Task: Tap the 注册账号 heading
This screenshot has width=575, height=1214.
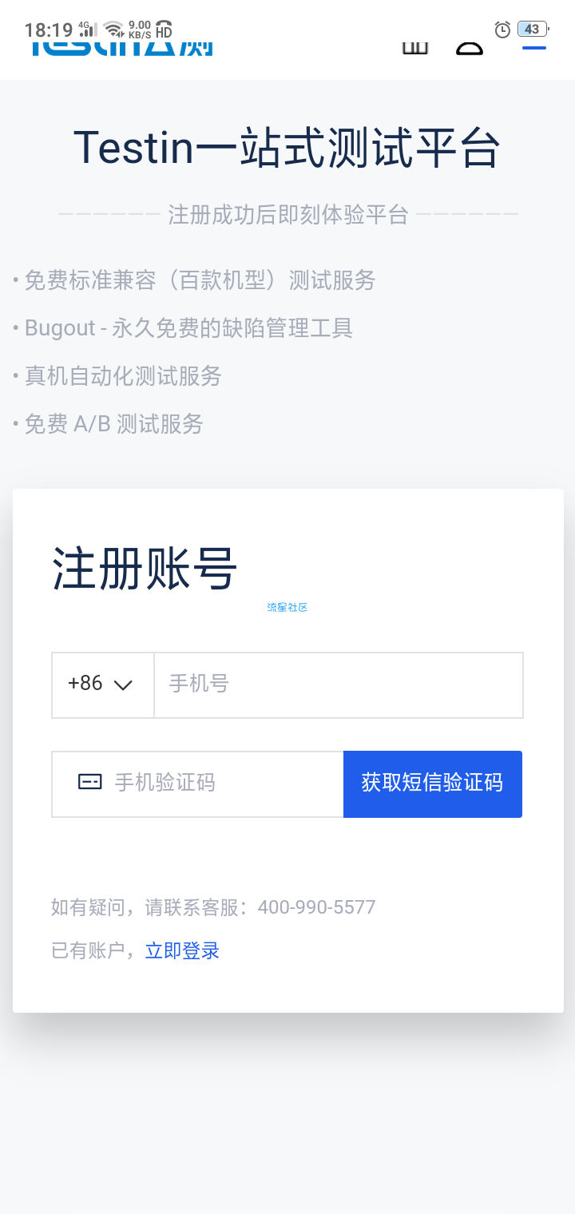Action: pyautogui.click(x=145, y=569)
